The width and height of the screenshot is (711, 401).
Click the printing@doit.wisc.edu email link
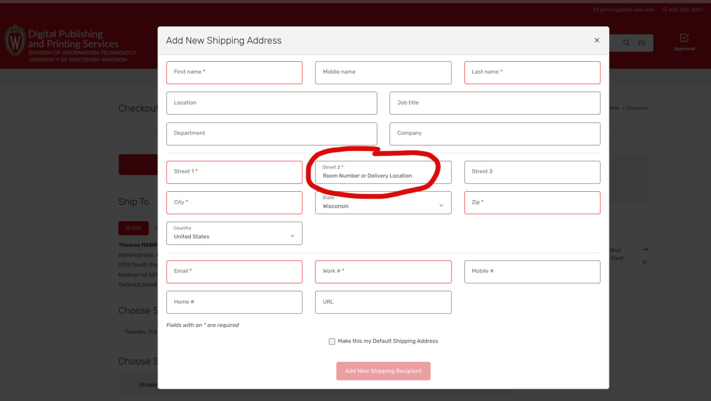point(624,10)
